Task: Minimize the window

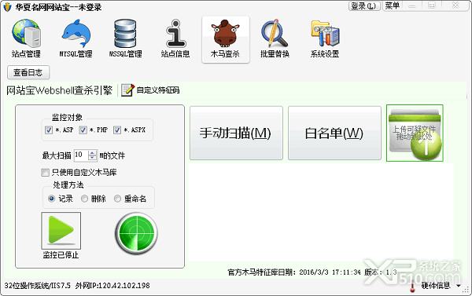Action: click(x=412, y=5)
